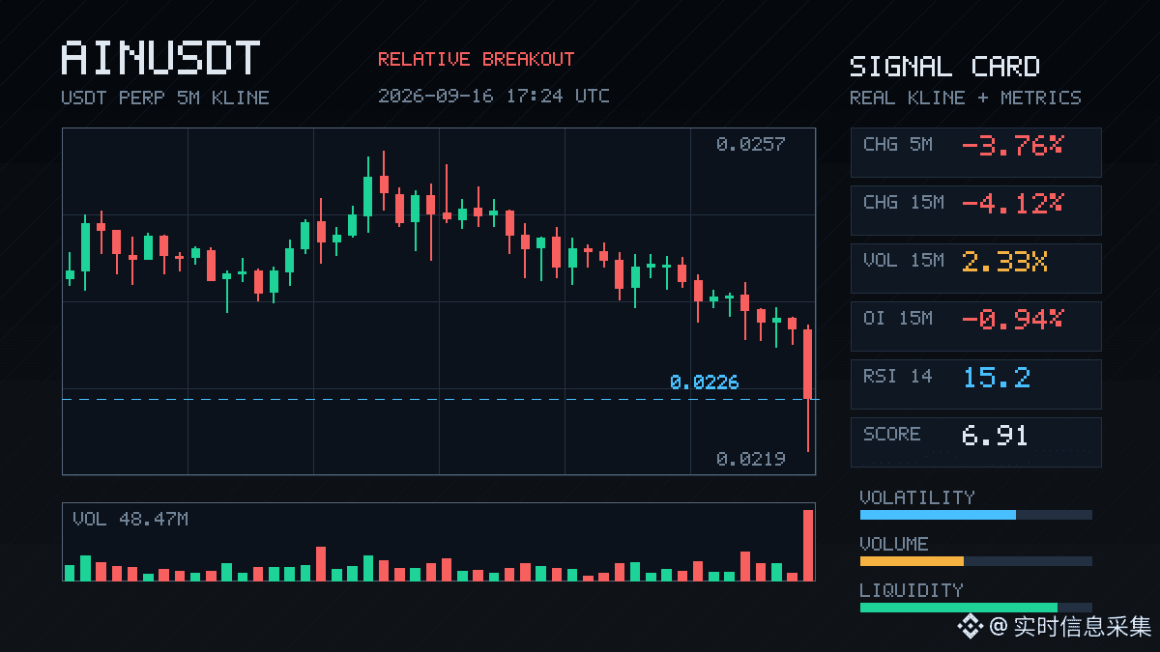Viewport: 1160px width, 652px height.
Task: Select the RELATIVE BREAKOUT label
Action: click(476, 59)
